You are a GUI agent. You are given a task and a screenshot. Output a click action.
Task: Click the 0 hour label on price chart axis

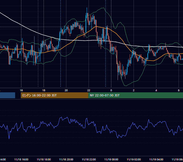pos(111,90)
